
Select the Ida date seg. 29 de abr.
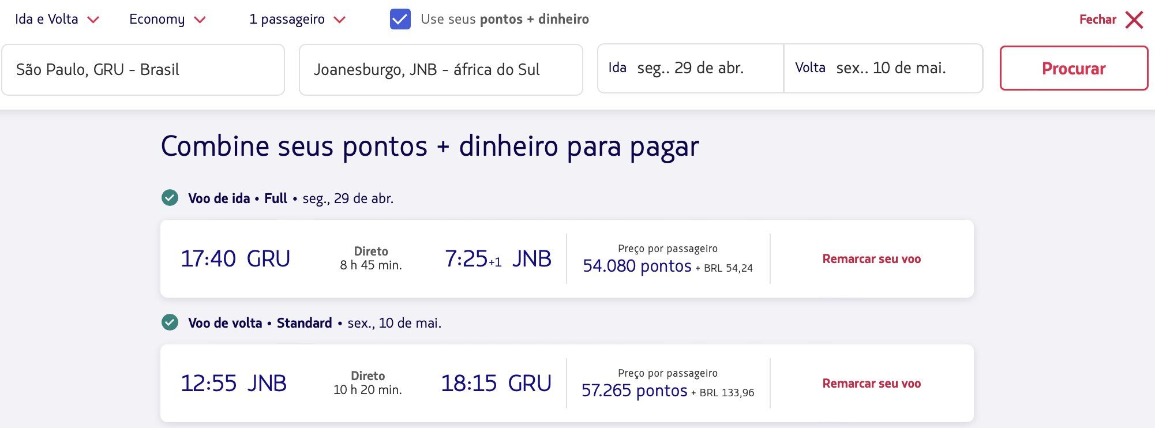(x=691, y=68)
